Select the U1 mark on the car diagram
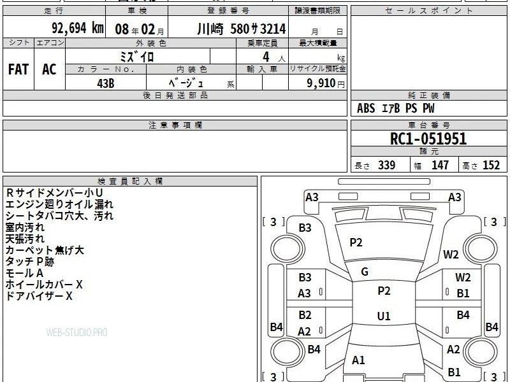The image size is (510, 382). [384, 316]
